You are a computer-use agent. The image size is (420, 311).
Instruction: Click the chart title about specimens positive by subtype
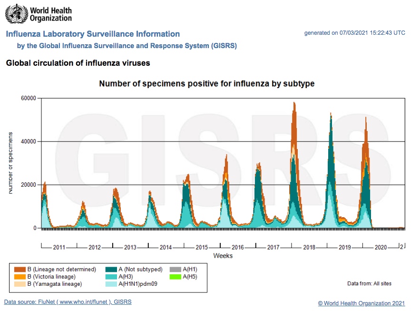click(206, 84)
